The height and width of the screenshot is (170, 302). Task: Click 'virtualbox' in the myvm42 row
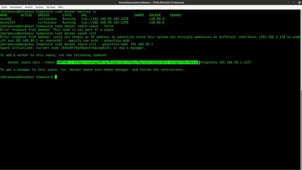[x=47, y=19]
